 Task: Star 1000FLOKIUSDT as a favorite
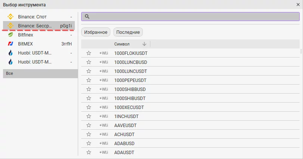(89, 53)
